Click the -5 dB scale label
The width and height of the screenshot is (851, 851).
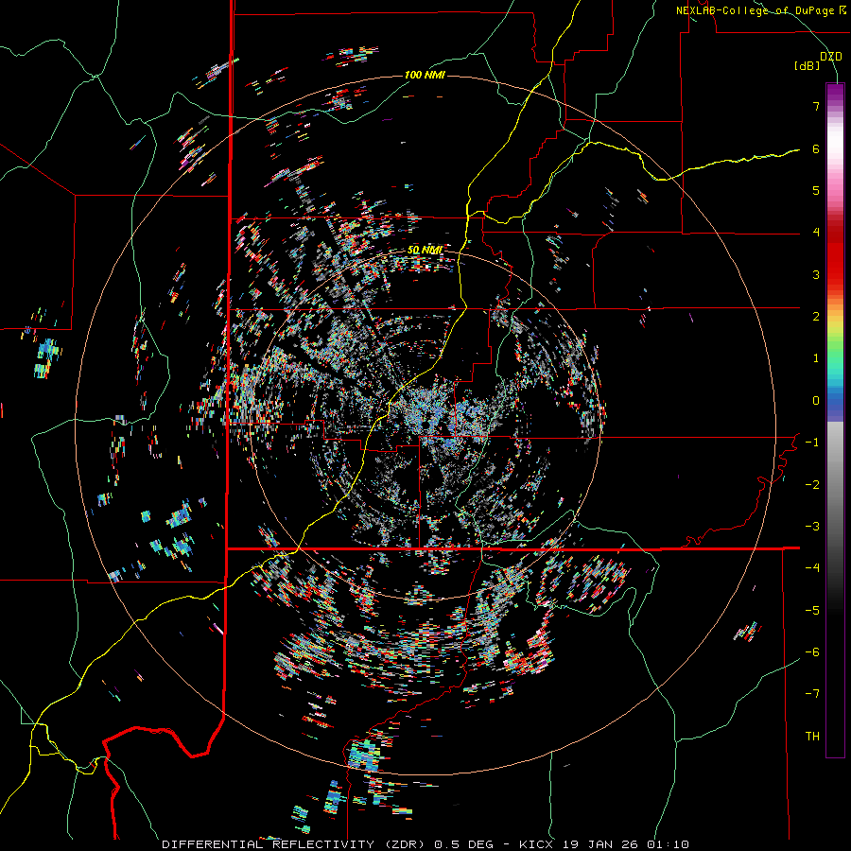(812, 611)
